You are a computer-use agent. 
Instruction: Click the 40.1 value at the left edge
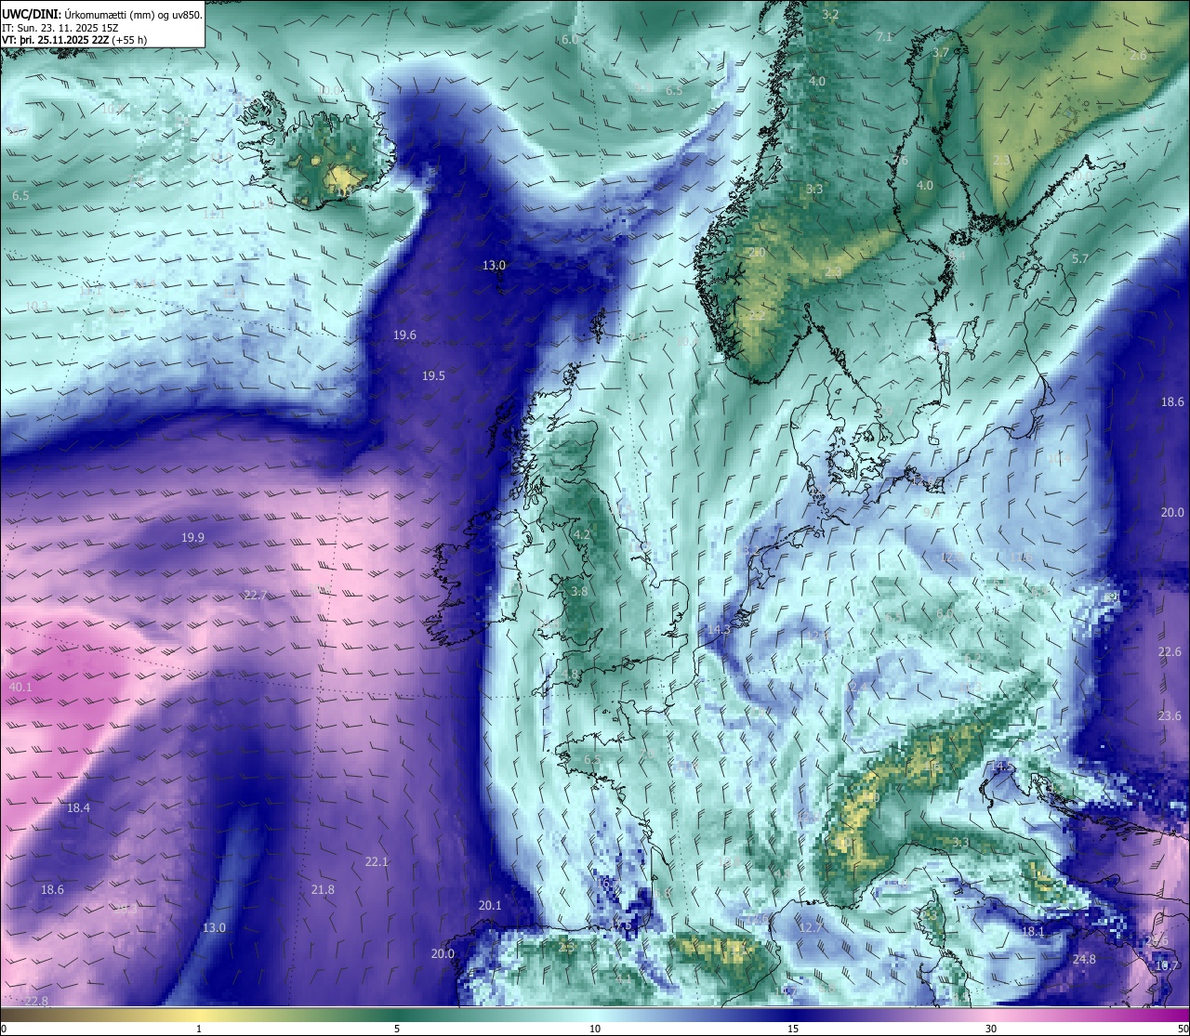20,688
